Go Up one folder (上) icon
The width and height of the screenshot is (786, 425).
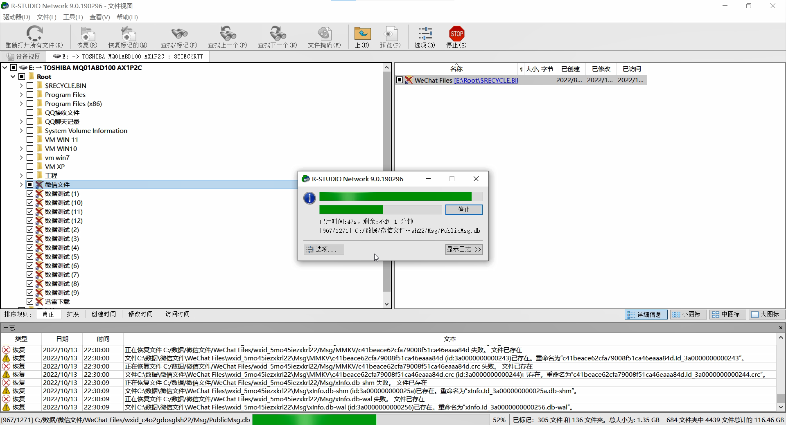click(x=362, y=34)
